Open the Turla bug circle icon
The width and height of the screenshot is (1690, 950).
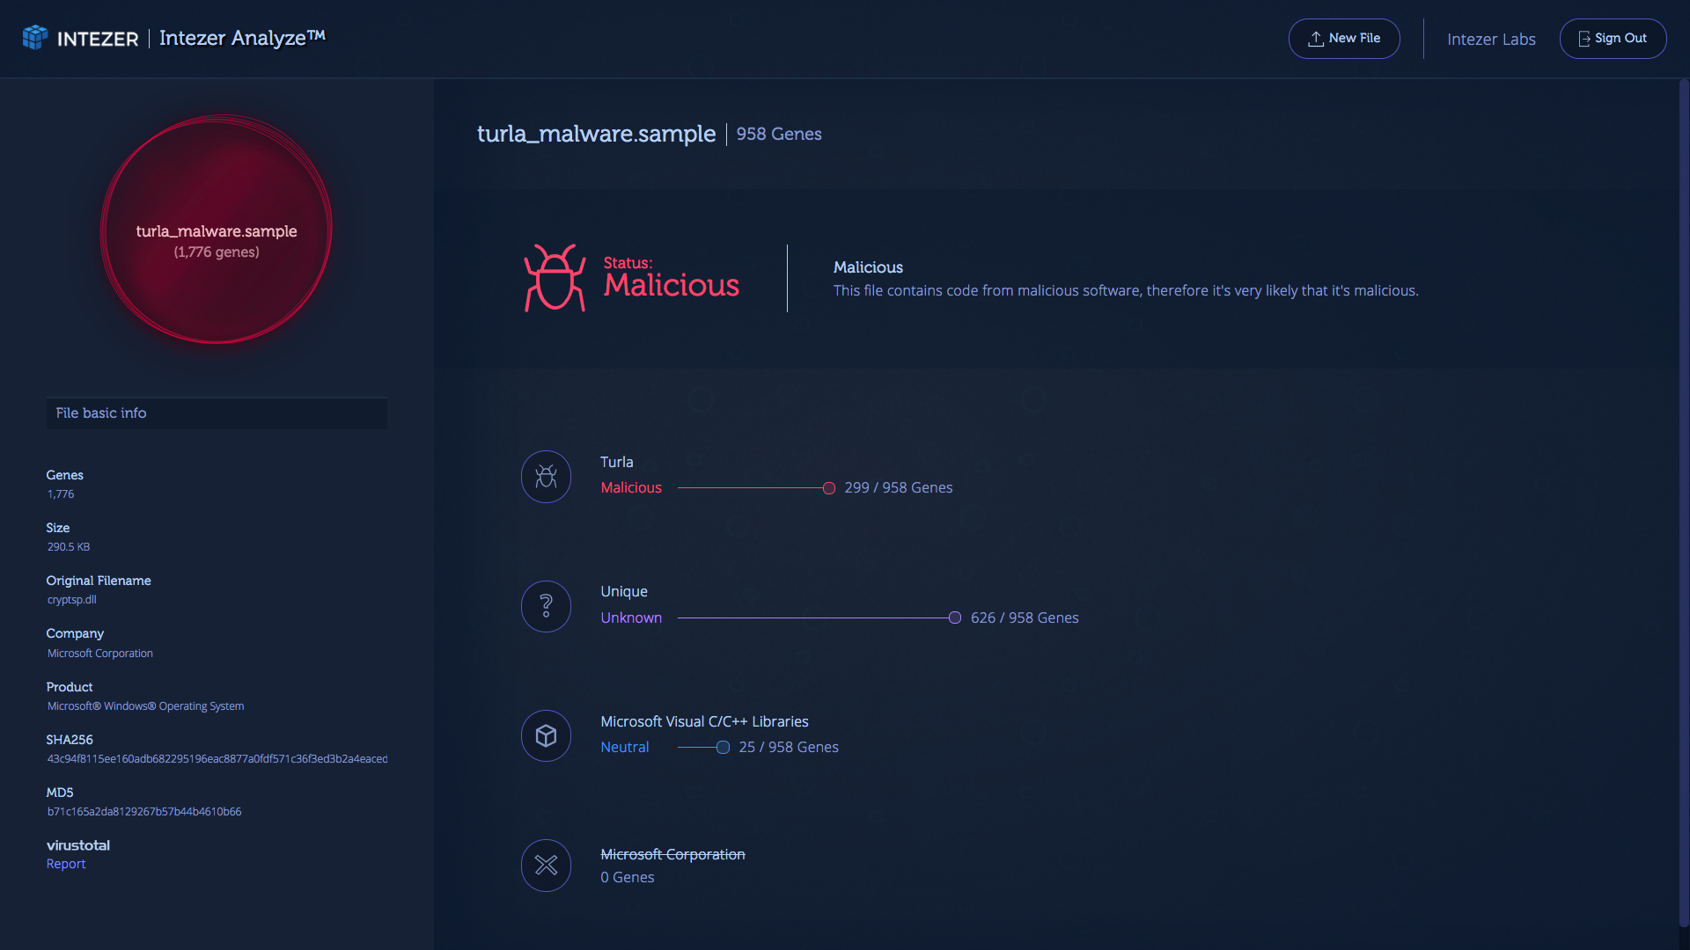click(x=546, y=477)
